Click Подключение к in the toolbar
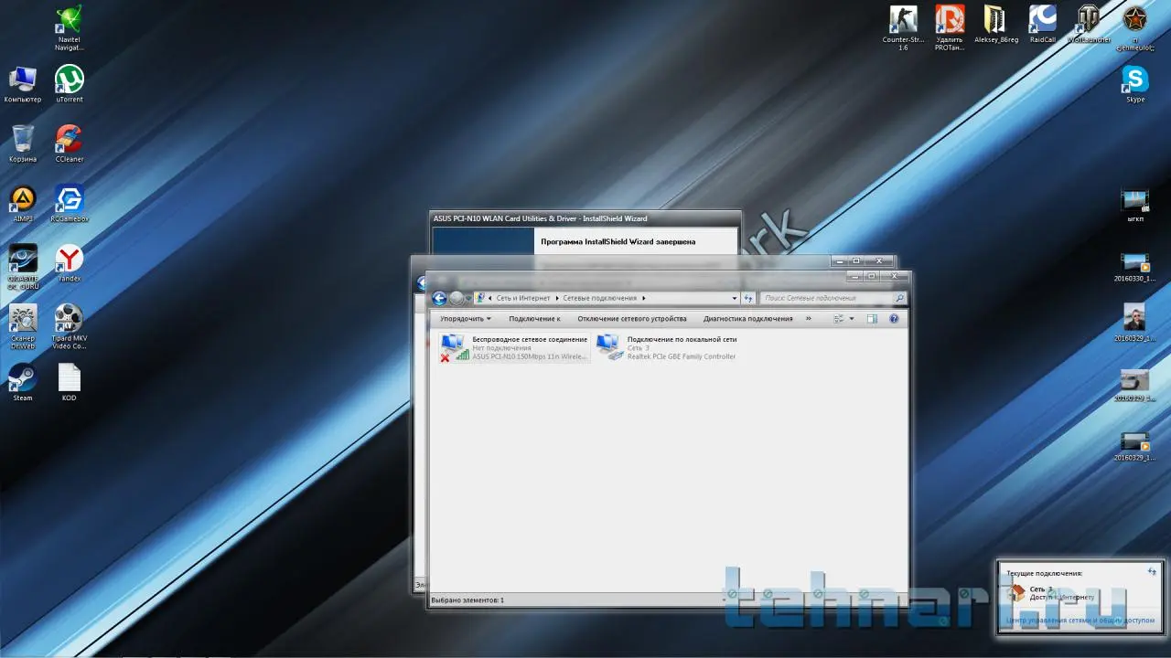Image resolution: width=1171 pixels, height=658 pixels. [534, 319]
